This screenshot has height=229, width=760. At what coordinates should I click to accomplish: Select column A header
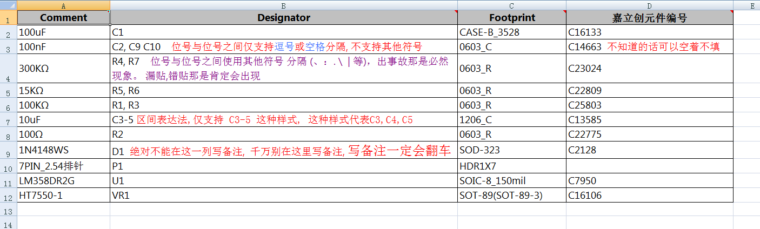pyautogui.click(x=64, y=5)
